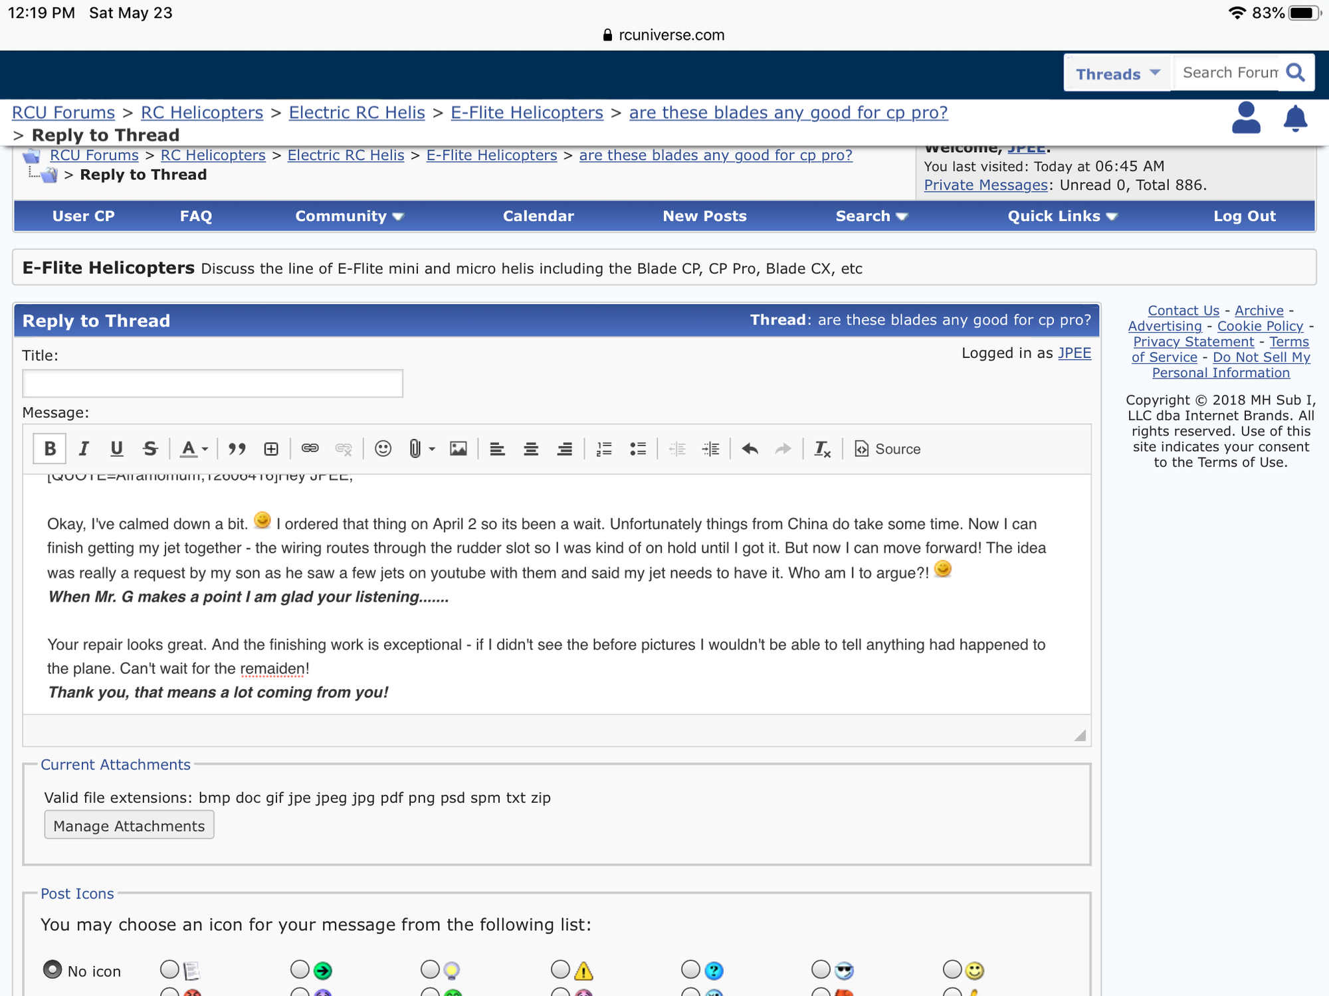
Task: Insert numbered list icon
Action: pos(604,449)
